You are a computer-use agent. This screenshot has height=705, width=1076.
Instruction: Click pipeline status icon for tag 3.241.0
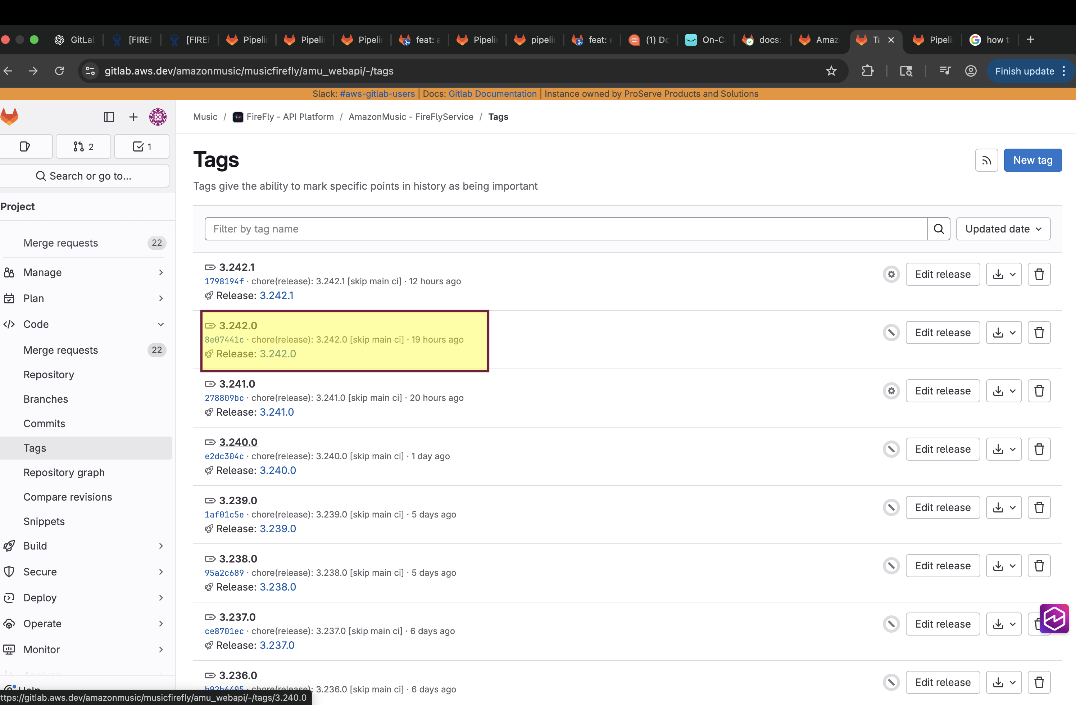tap(891, 391)
